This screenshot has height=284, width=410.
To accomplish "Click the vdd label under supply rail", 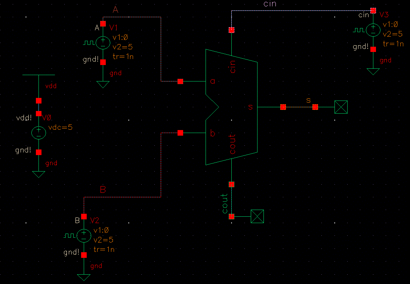I will pyautogui.click(x=51, y=86).
